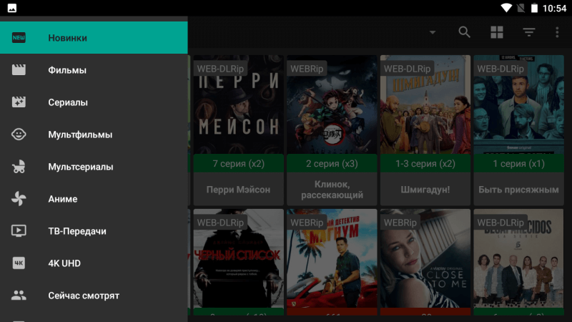This screenshot has height=322, width=572.
Task: Open the Клинок, рассекающий anime poster
Action: pyautogui.click(x=332, y=104)
